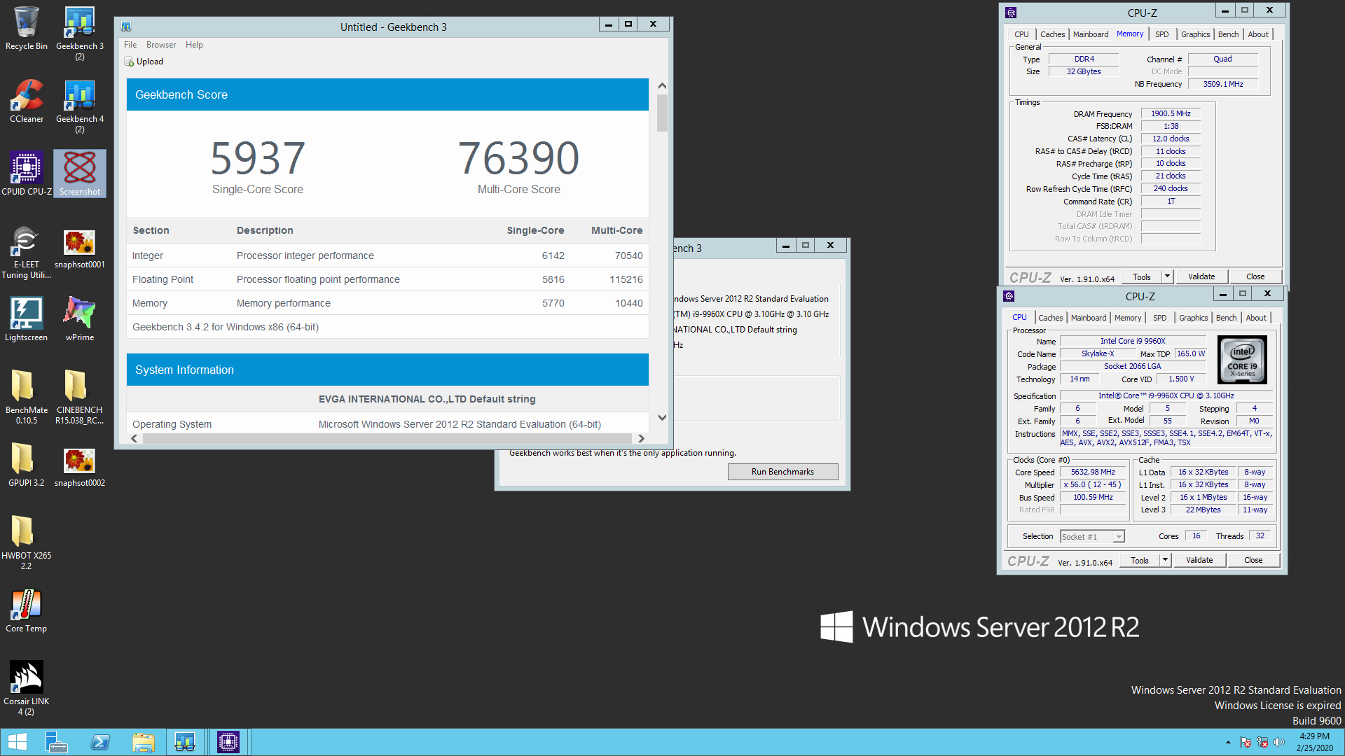Viewport: 1345px width, 756px height.
Task: Switch to Geekbench taskbar button
Action: click(185, 742)
